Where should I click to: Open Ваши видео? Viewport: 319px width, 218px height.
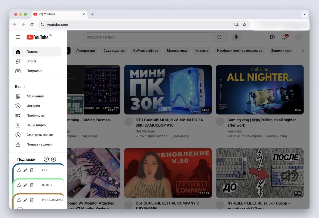[37, 125]
